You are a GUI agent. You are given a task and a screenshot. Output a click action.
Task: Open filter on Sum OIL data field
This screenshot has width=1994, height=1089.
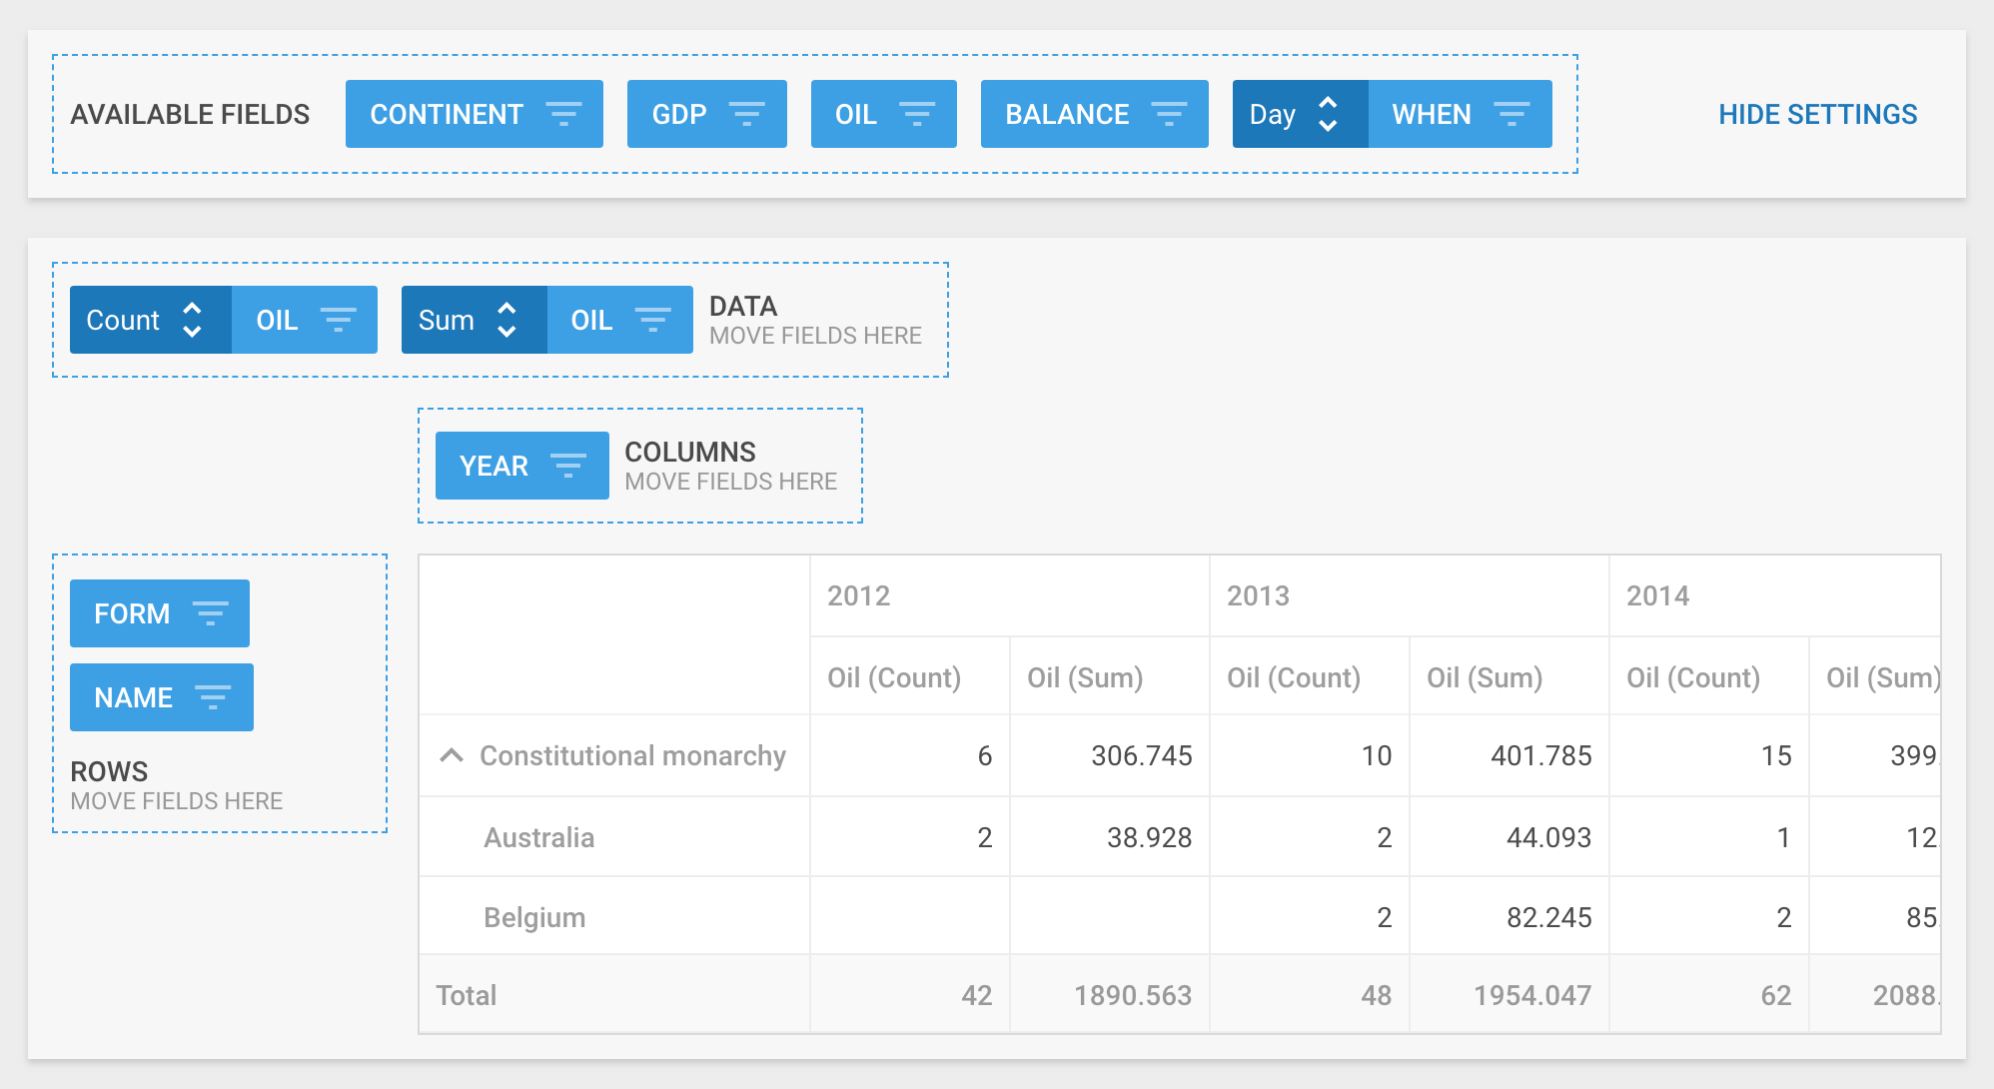coord(652,320)
